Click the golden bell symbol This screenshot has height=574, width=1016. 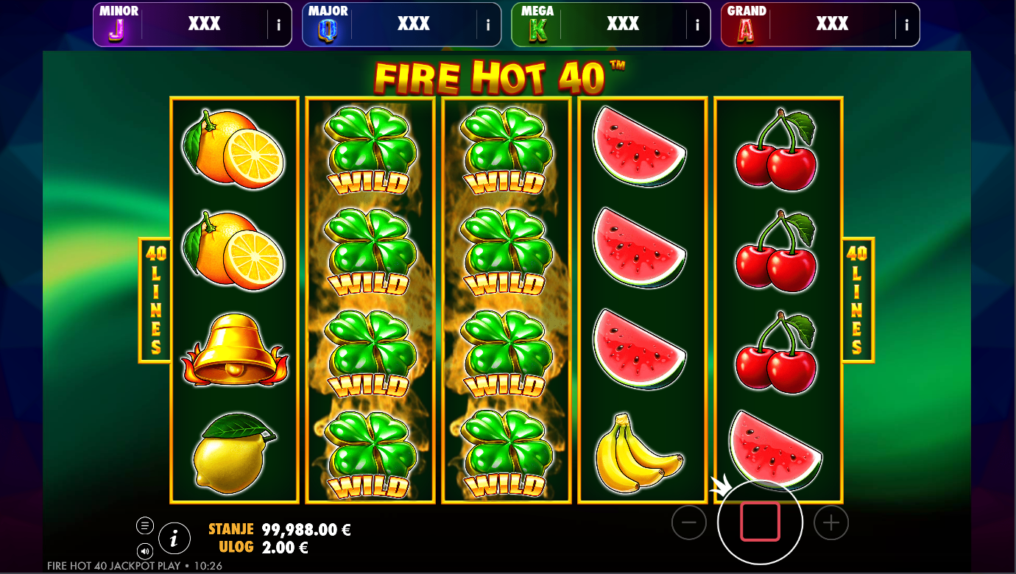click(x=235, y=350)
